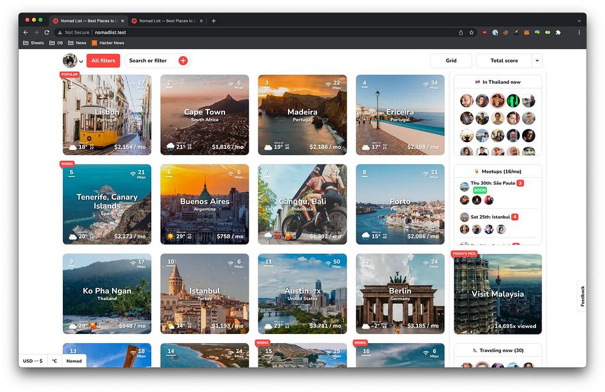Click the Hacker News bookmark icon
Screen dimensions: 605x392
pyautogui.click(x=94, y=43)
